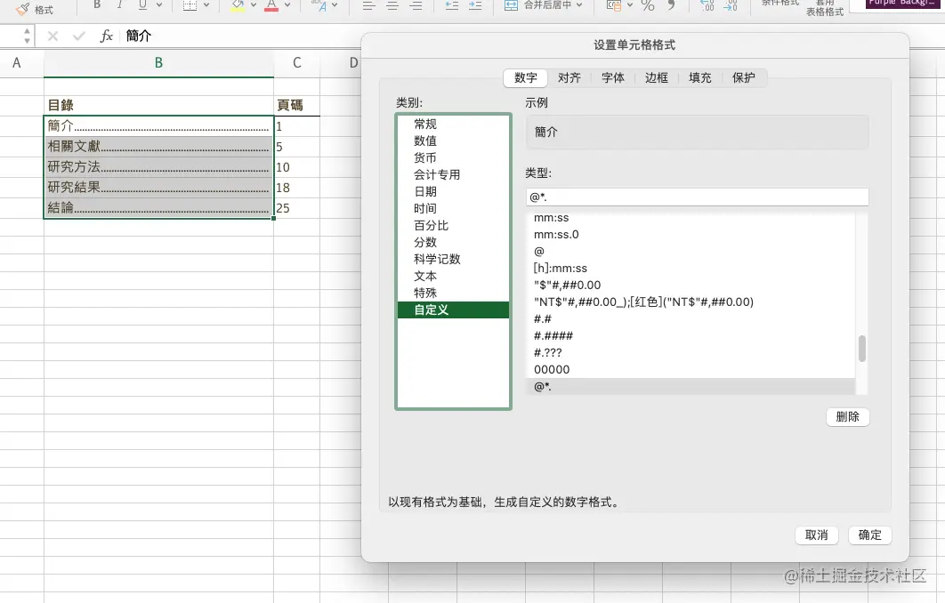Switch to the 填充 tab
Image resolution: width=945 pixels, height=603 pixels.
699,77
